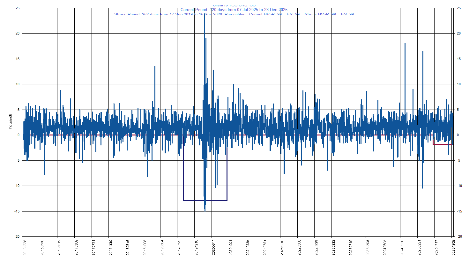Click the red current period line at right
469x262 pixels.
(443, 144)
